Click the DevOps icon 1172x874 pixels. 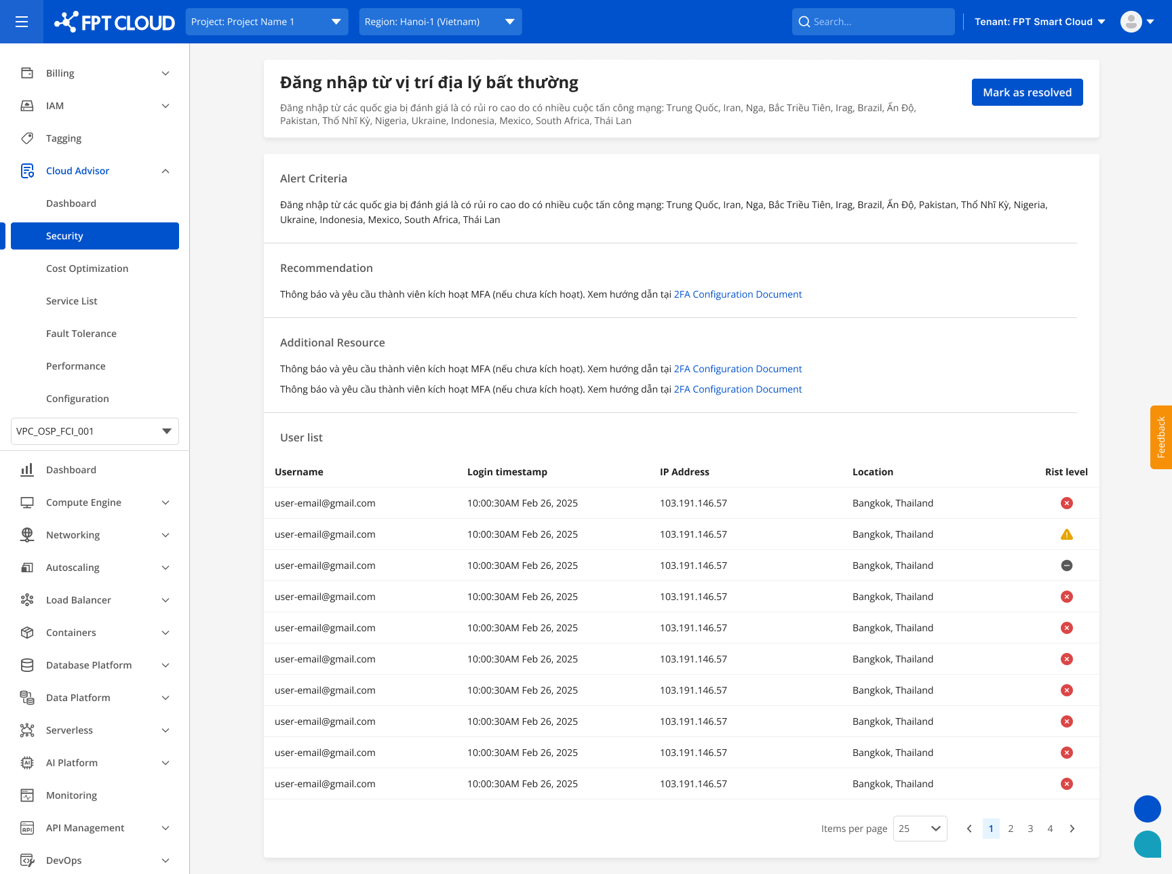(27, 860)
